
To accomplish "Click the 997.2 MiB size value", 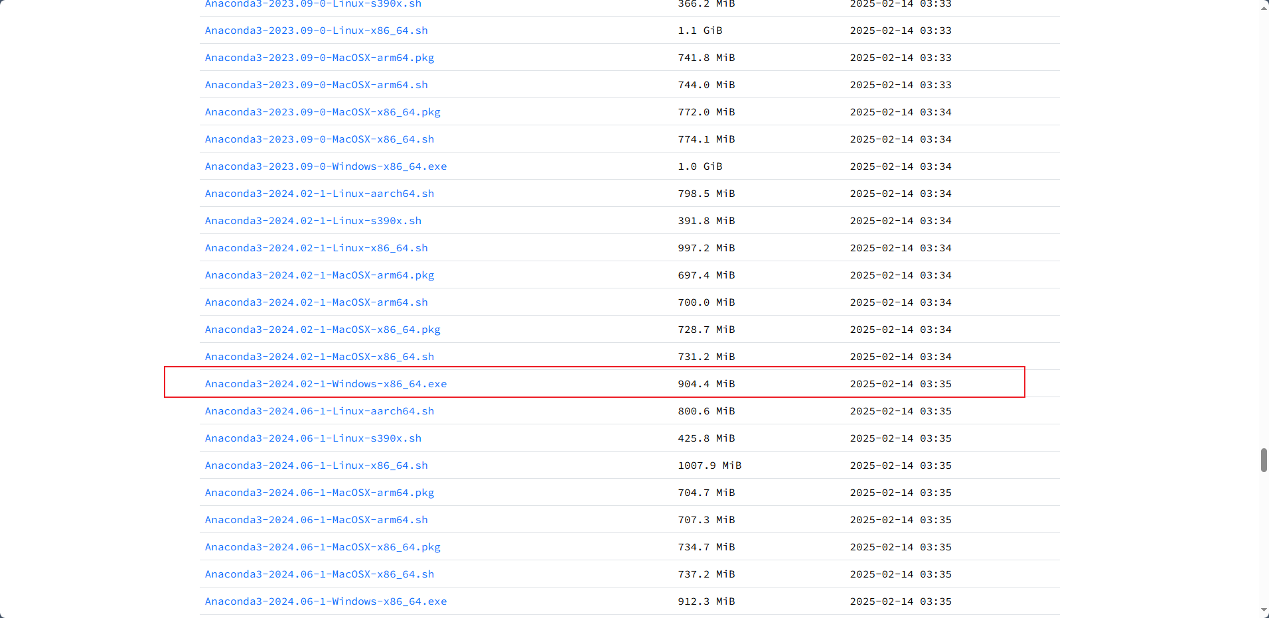I will (706, 248).
